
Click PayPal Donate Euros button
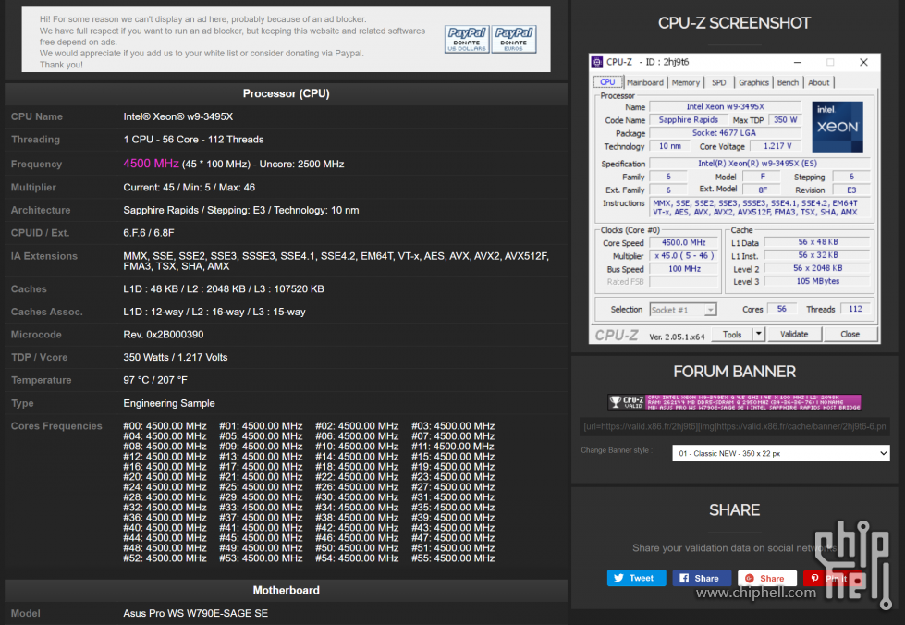pos(514,39)
